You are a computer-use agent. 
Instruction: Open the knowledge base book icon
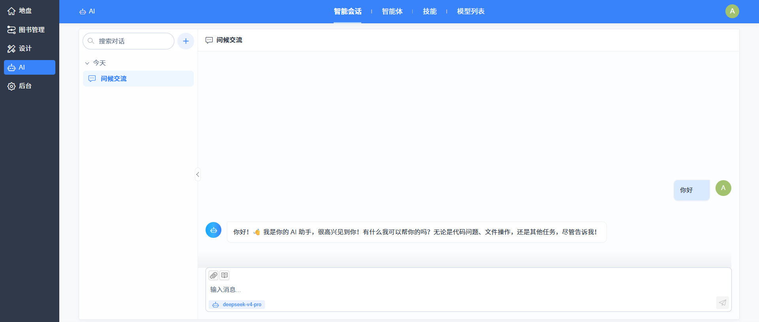click(x=225, y=275)
